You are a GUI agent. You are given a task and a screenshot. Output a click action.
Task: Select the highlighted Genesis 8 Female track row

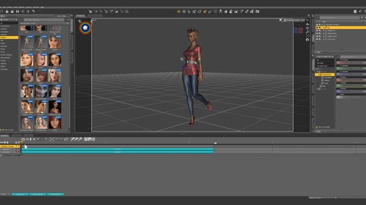click(x=10, y=146)
